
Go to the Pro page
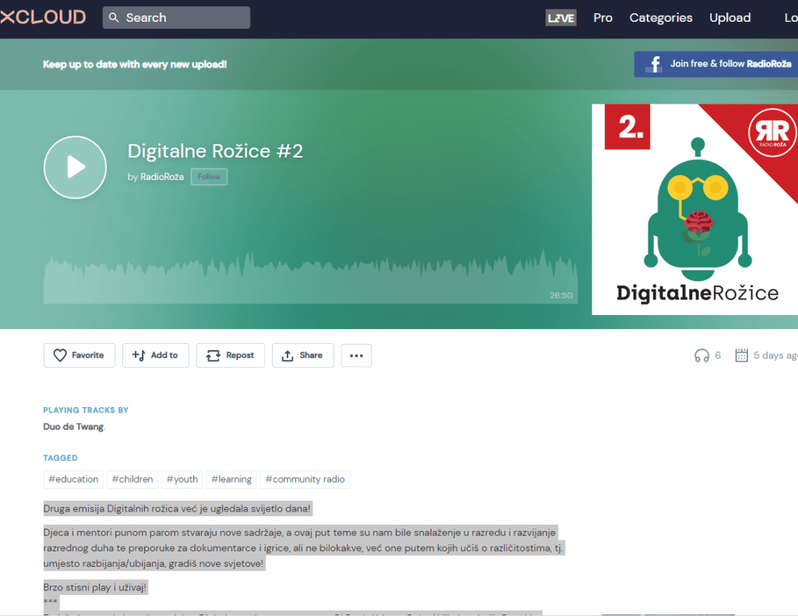click(602, 18)
